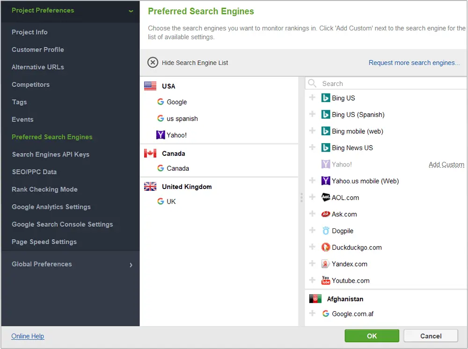Expand the Global Preferences section
The image size is (468, 349).
(x=131, y=265)
